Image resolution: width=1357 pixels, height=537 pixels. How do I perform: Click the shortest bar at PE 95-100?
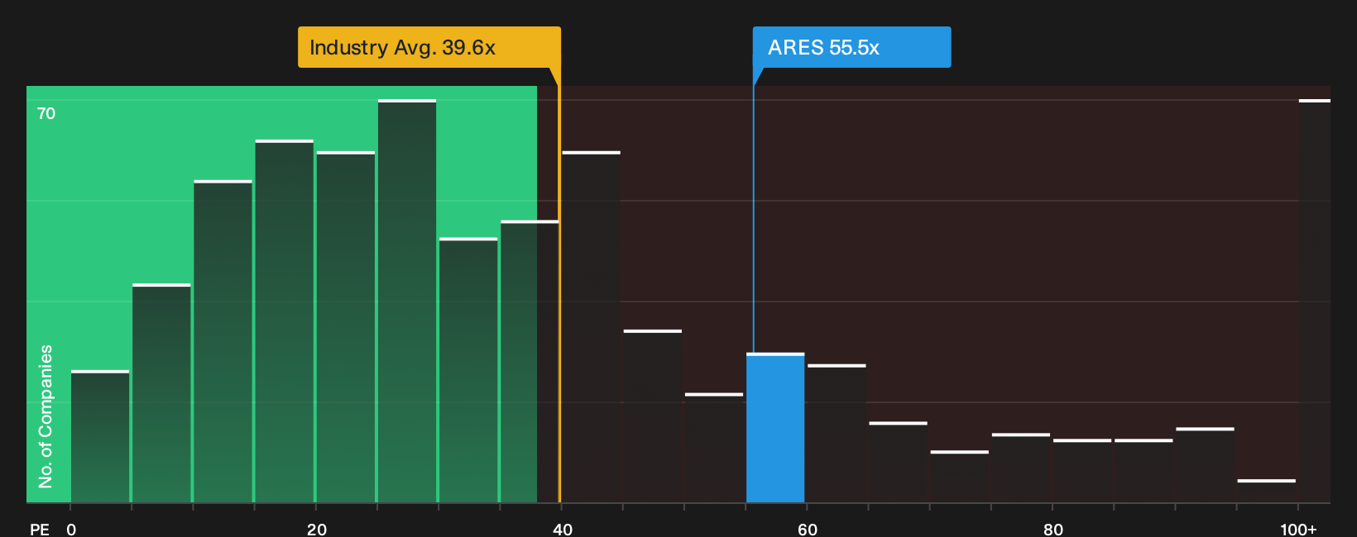point(1267,491)
